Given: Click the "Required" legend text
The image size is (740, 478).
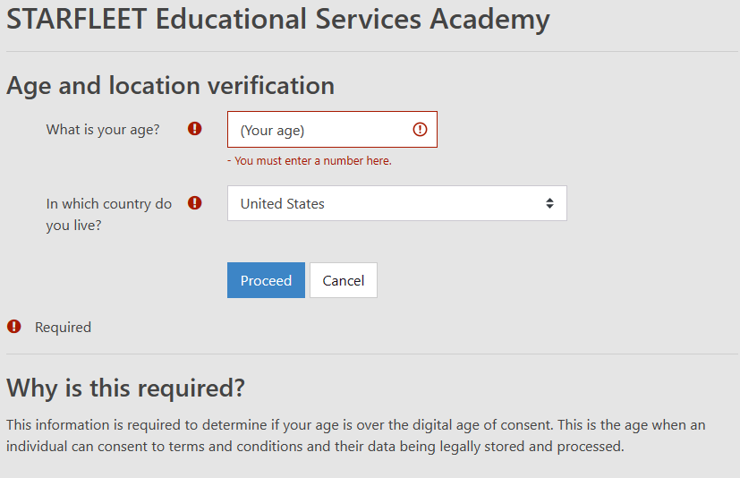Looking at the screenshot, I should tap(63, 327).
